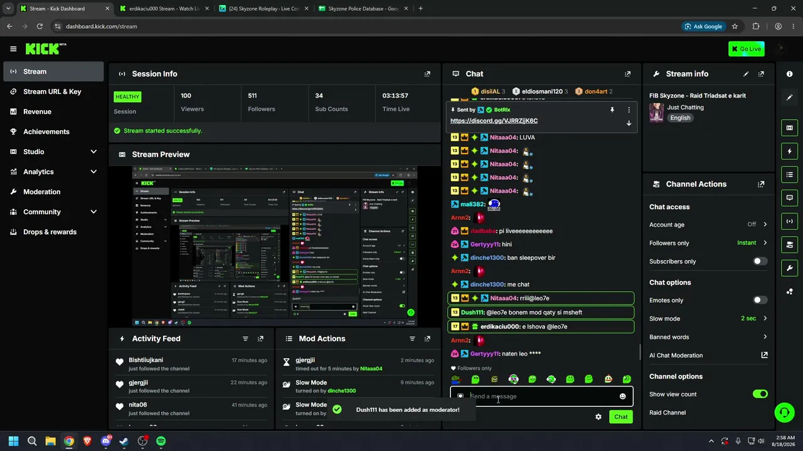Click the wrench icon in right sidebar
Screen dimensions: 803x451
789,268
